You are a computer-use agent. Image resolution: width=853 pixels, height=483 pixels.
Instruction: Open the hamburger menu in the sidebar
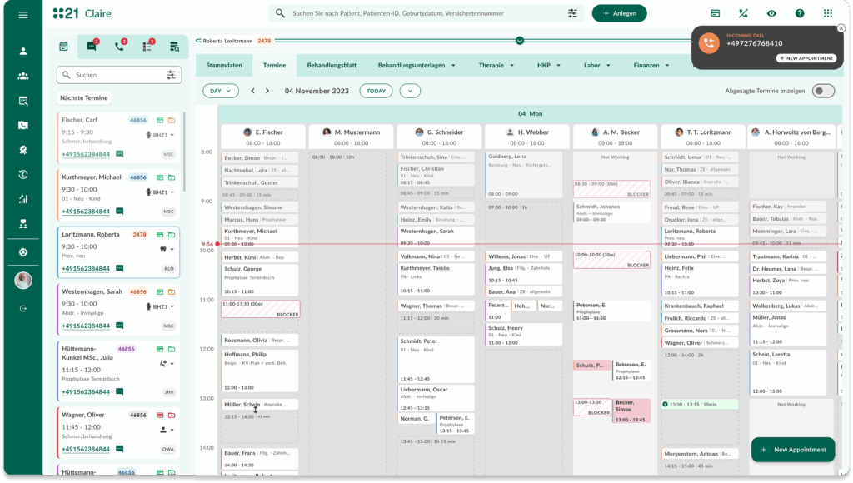point(22,14)
